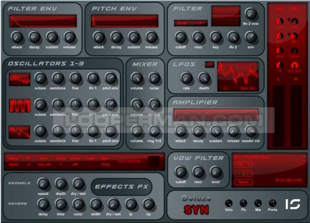Click the DEL header in right panel
310x223 pixels.
(294, 9)
